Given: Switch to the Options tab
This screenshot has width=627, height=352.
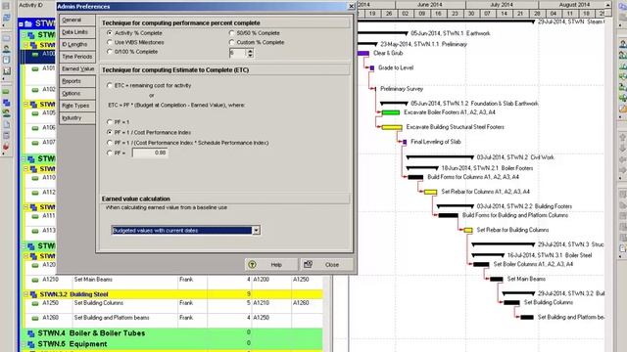Looking at the screenshot, I should 77,94.
